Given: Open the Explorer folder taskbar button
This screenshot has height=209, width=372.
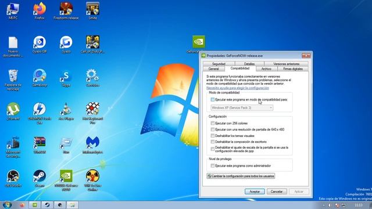Looking at the screenshot, I should pyautogui.click(x=72, y=205).
